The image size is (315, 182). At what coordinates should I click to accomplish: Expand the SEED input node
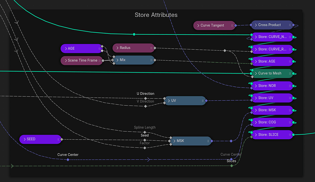pos(25,139)
